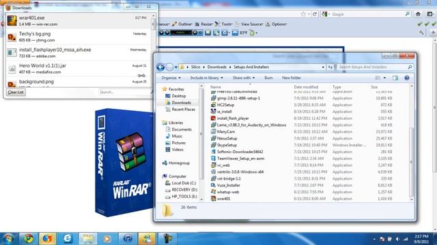This screenshot has height=245, width=437.
Task: Sort files by the Name column header
Action: tap(216, 87)
